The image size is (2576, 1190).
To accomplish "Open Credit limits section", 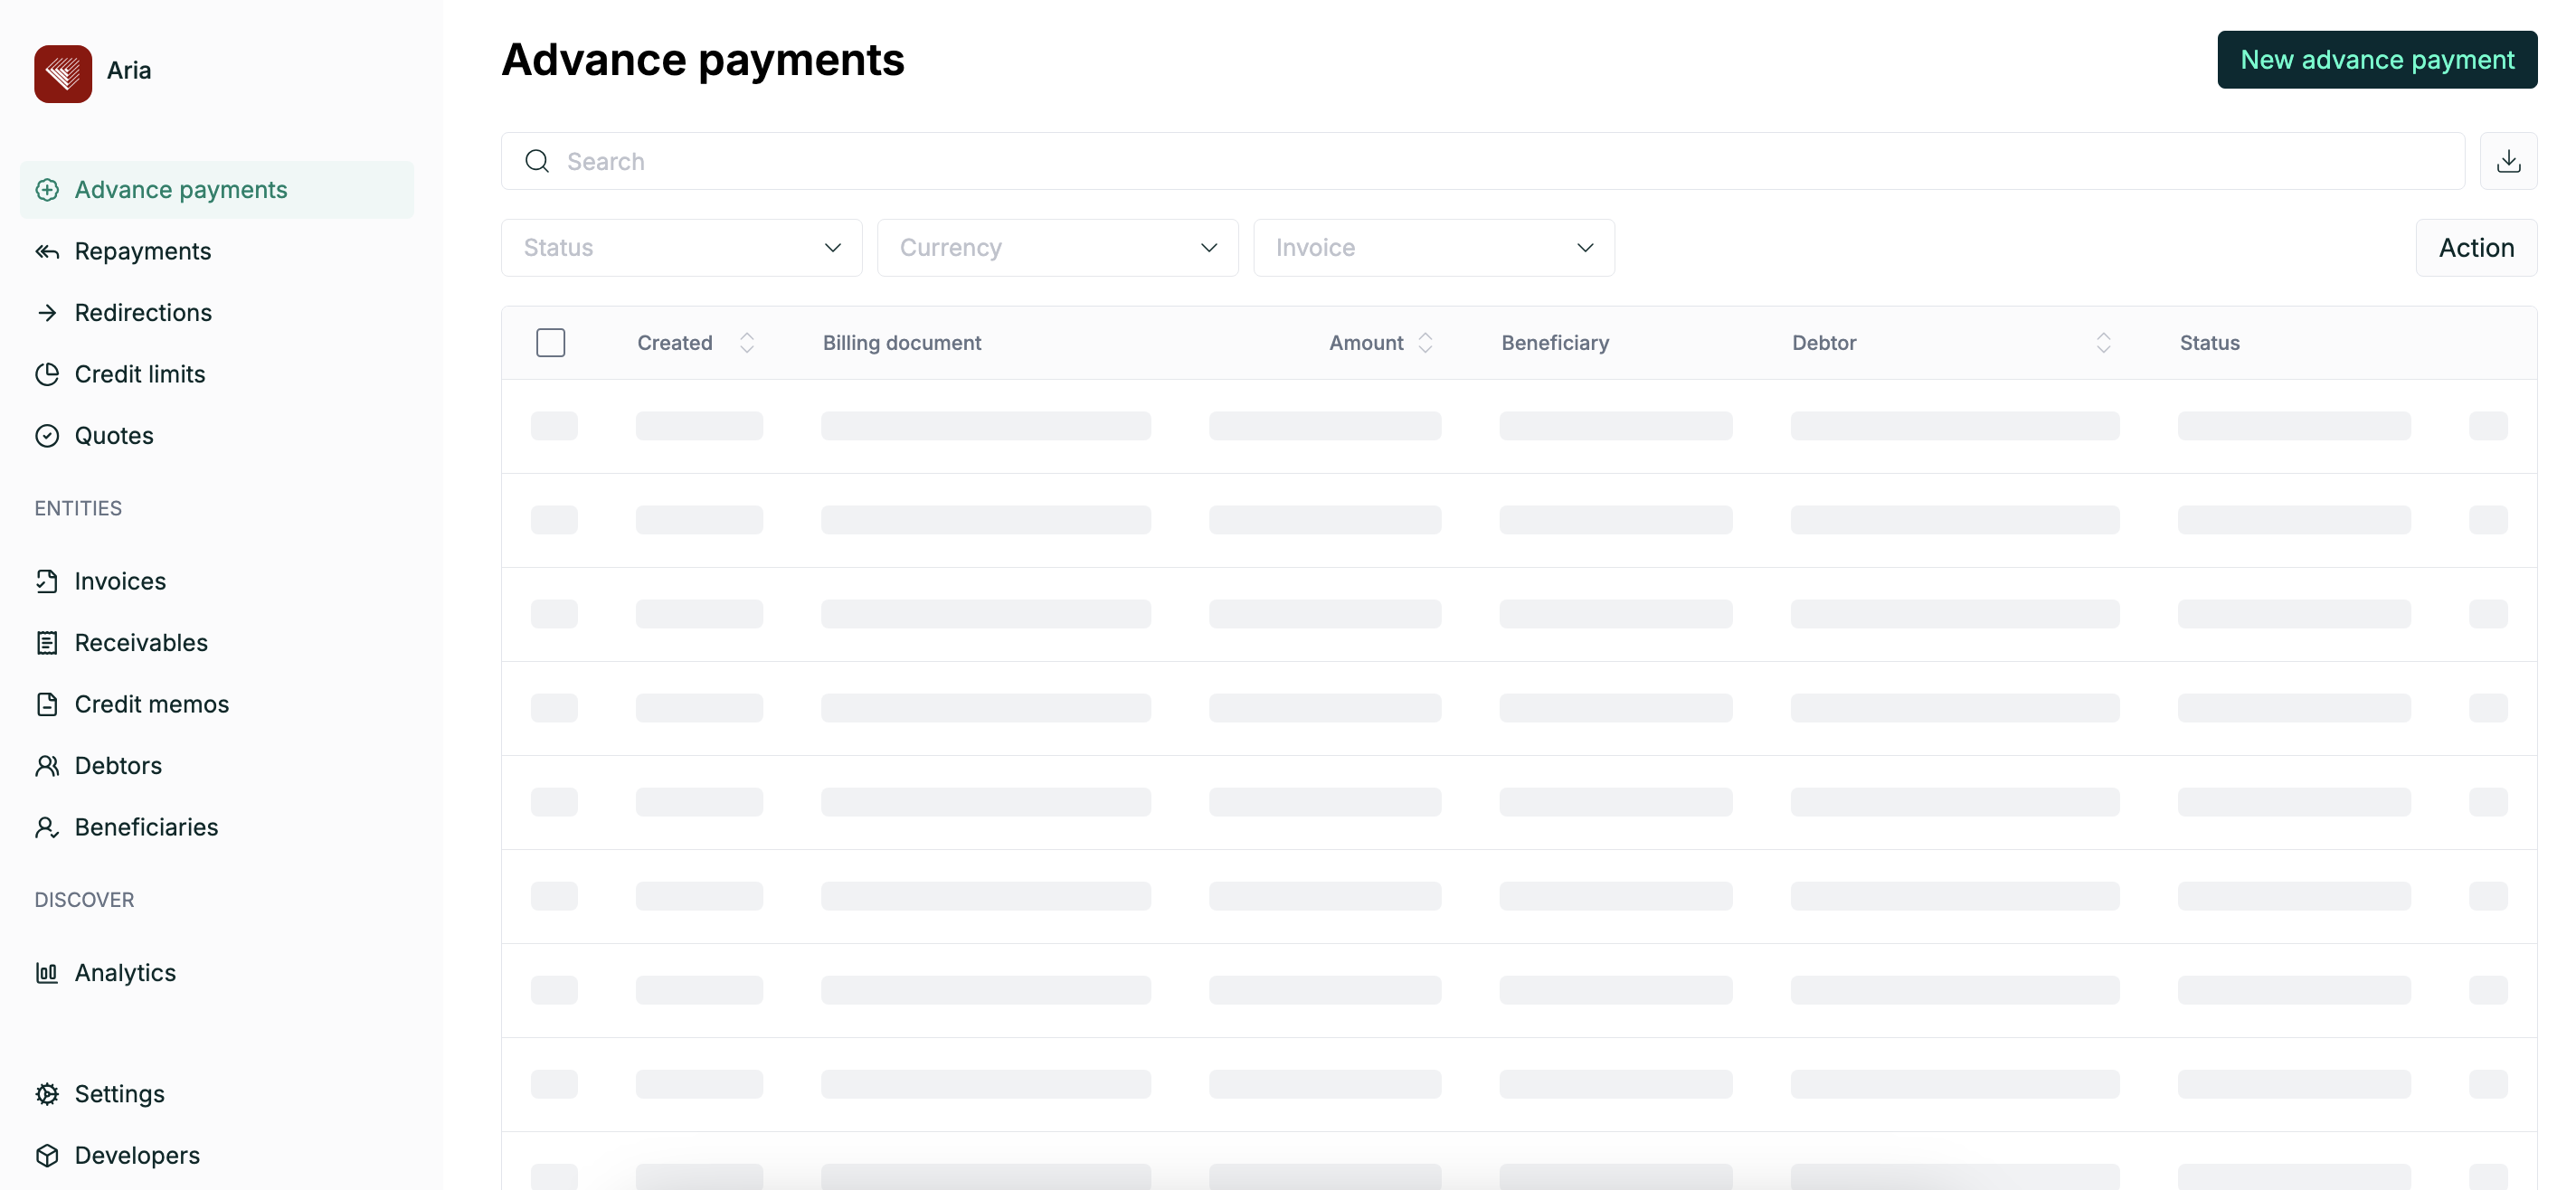I will point(217,374).
